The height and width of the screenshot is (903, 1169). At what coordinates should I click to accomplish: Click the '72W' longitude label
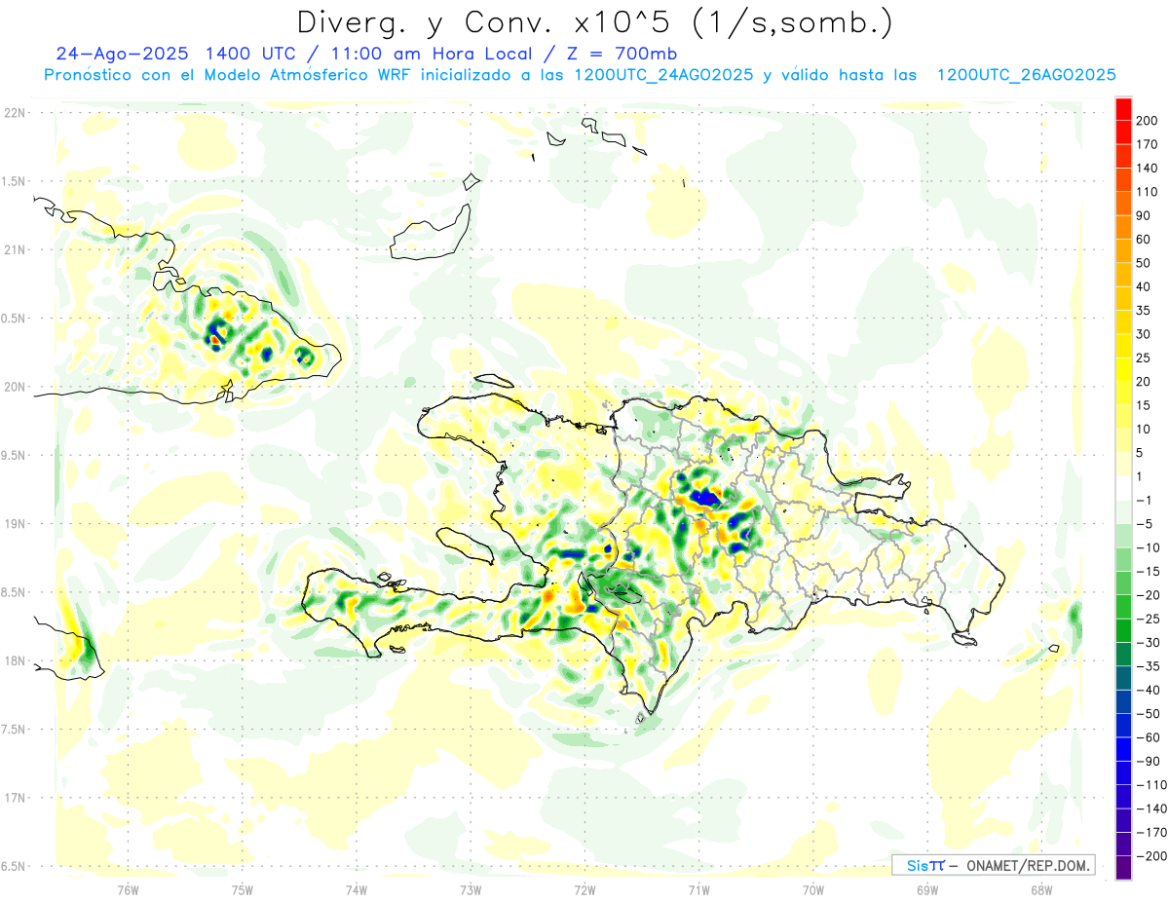(x=584, y=889)
